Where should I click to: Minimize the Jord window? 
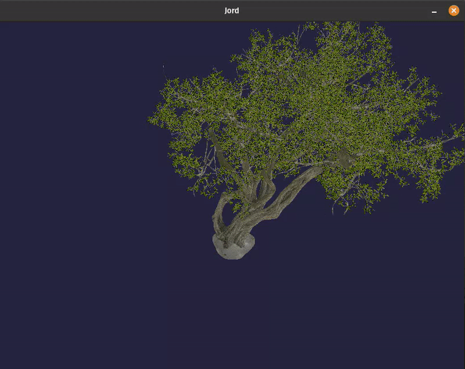point(434,11)
